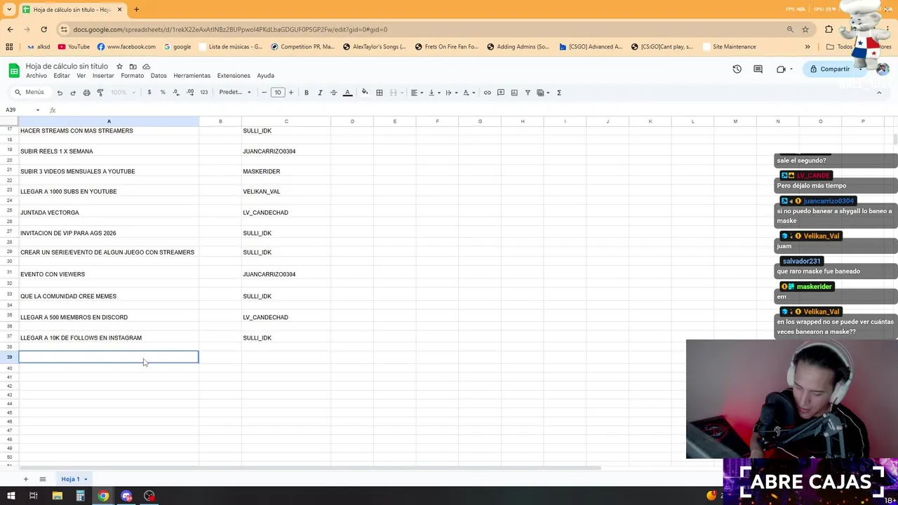Screen dimensions: 898x505
Task: Open vertical align dropdown
Action: (x=434, y=93)
